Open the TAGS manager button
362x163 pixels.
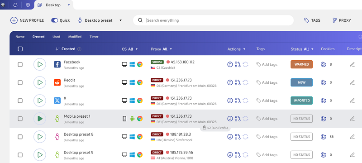[x=312, y=20]
